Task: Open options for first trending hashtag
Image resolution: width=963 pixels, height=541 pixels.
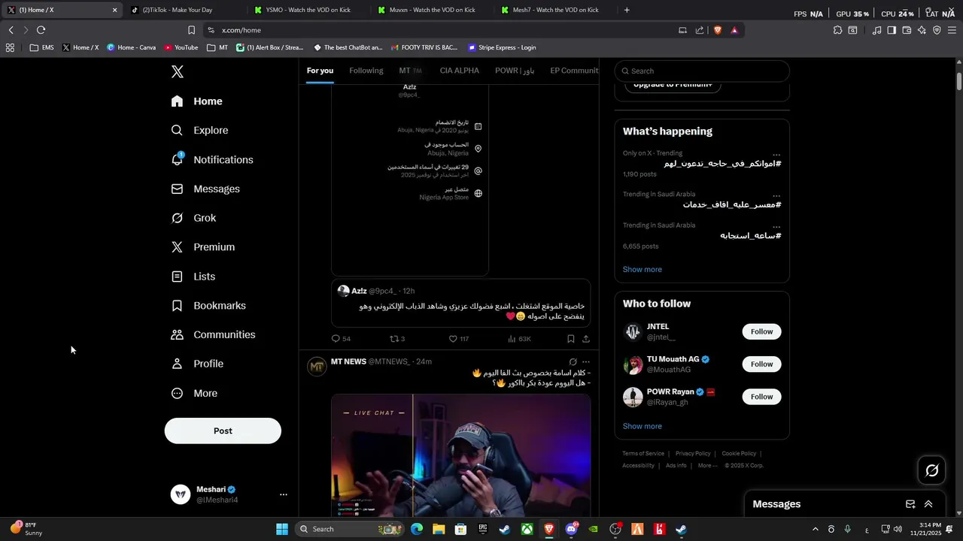Action: 776,153
